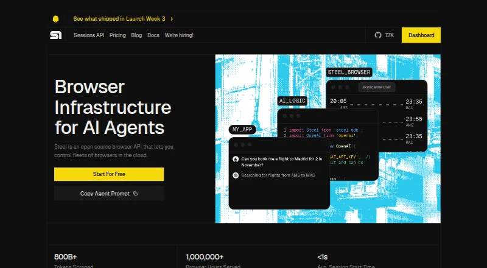Click the 'Can you book me a flight' message

click(x=282, y=162)
